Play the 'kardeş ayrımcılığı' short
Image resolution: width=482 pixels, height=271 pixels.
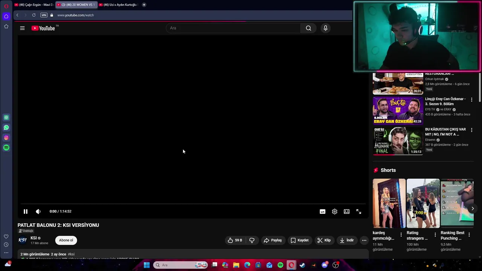389,203
